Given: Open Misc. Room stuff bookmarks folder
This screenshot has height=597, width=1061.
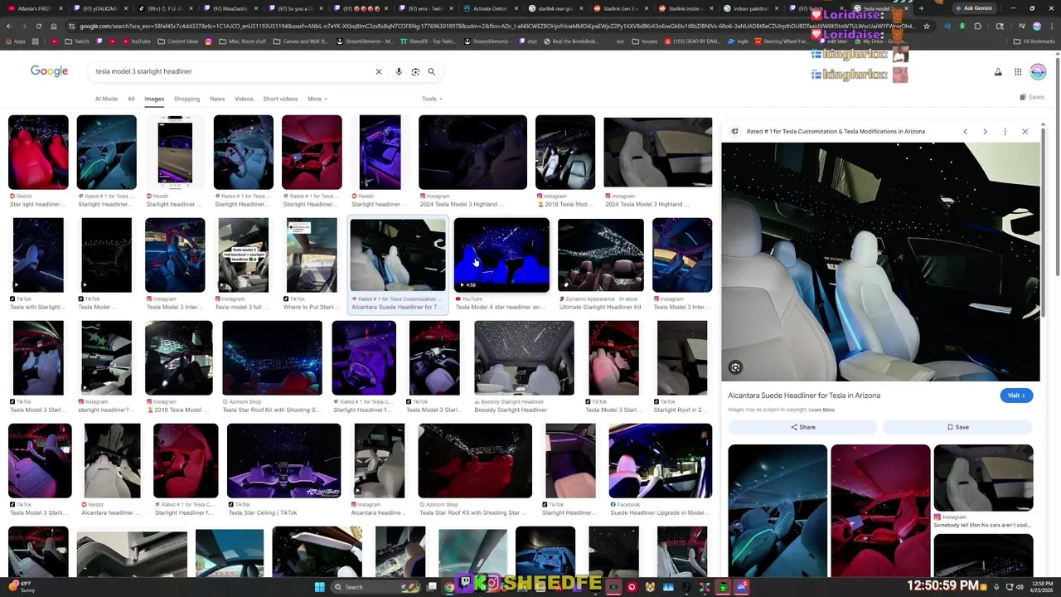Looking at the screenshot, I should 242,41.
